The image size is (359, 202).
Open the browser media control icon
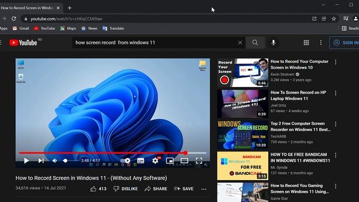coord(346,19)
